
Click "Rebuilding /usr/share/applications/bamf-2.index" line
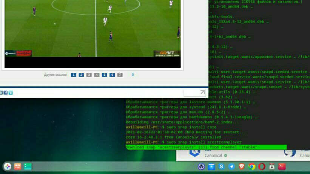[x=182, y=122]
